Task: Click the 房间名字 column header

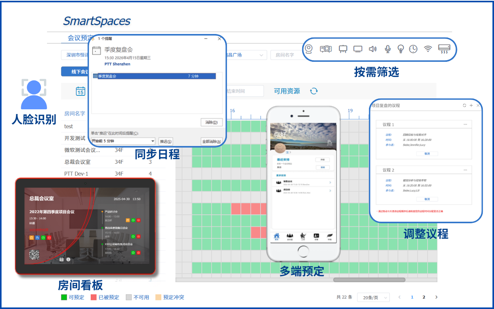Action: point(75,114)
